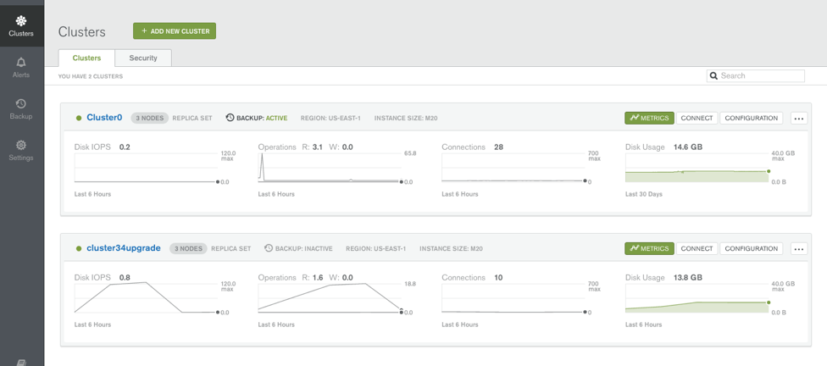This screenshot has width=827, height=366.
Task: Open the more options menu for cluster34upgrade
Action: click(x=799, y=248)
